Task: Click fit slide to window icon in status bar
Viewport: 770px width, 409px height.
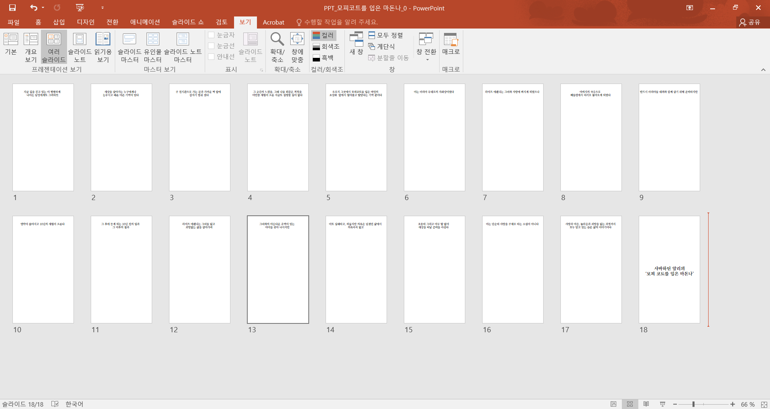Action: coord(764,405)
